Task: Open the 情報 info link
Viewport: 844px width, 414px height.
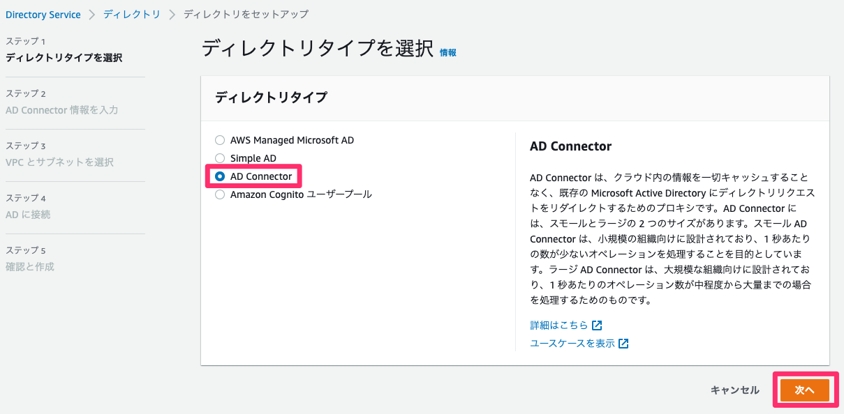Action: click(x=448, y=52)
